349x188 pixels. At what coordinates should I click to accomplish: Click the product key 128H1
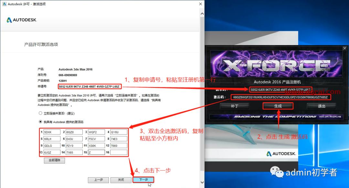pos(63,81)
